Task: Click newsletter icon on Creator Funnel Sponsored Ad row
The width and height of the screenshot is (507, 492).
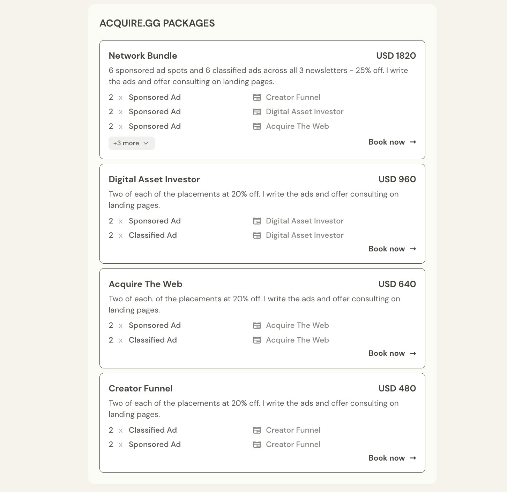Action: (x=257, y=445)
